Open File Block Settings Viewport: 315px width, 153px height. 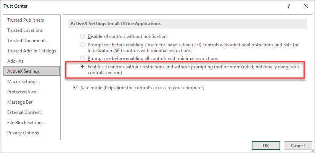26,123
